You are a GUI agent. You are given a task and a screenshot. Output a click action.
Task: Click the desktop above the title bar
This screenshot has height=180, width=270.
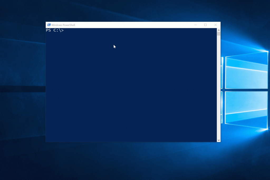pos(132,11)
